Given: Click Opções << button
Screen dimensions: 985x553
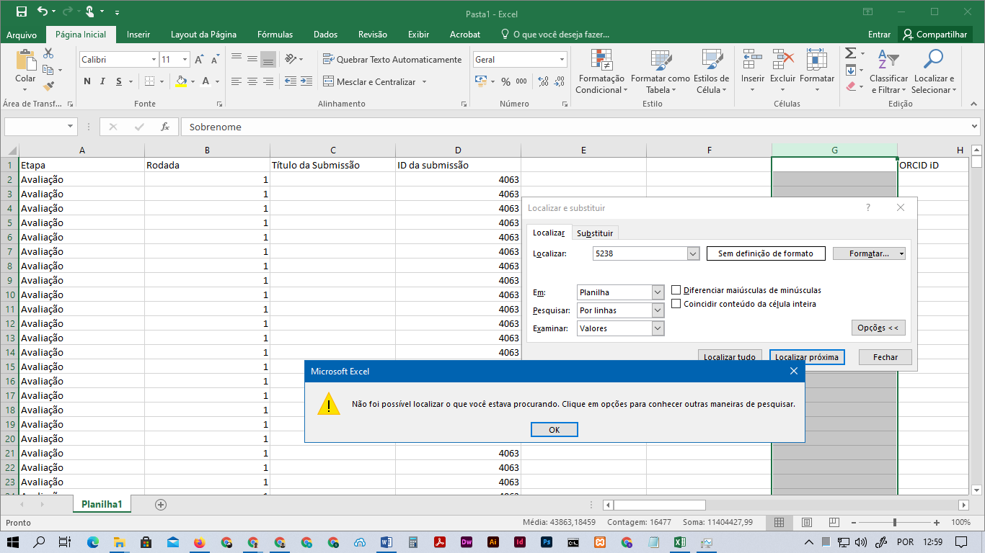Looking at the screenshot, I should 878,328.
